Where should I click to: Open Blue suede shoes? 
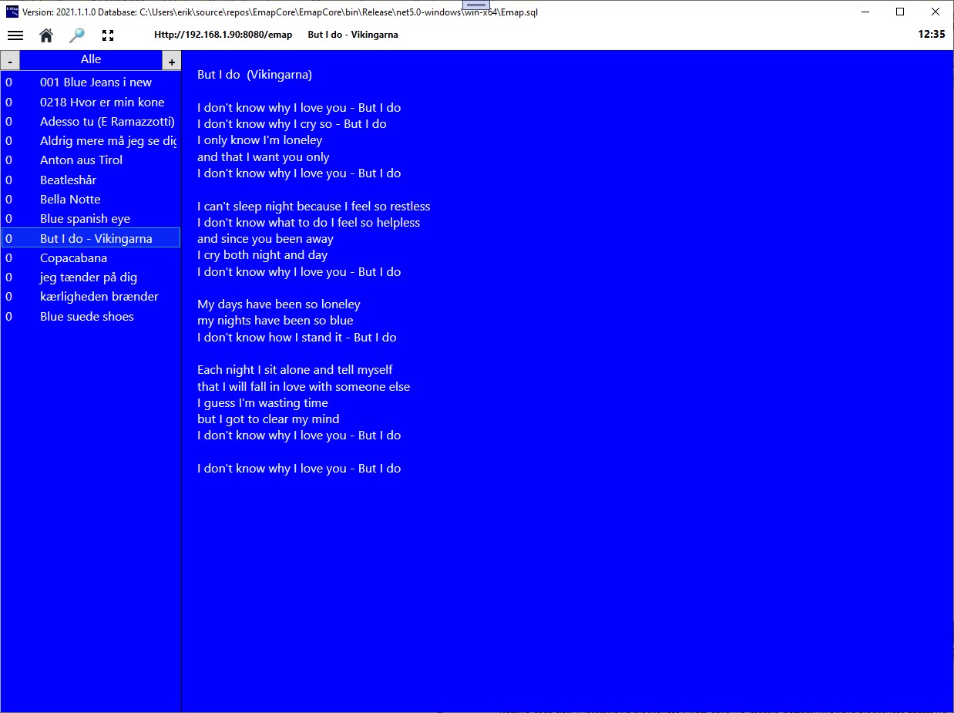91,316
